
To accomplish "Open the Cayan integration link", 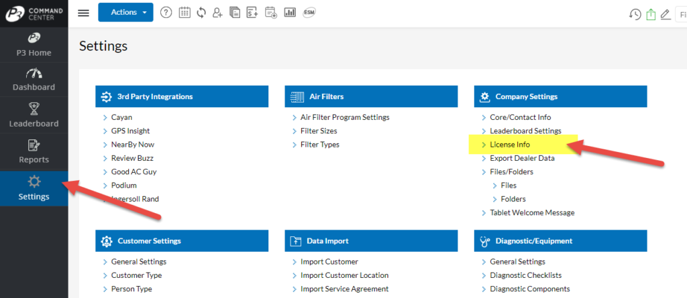I will click(121, 117).
